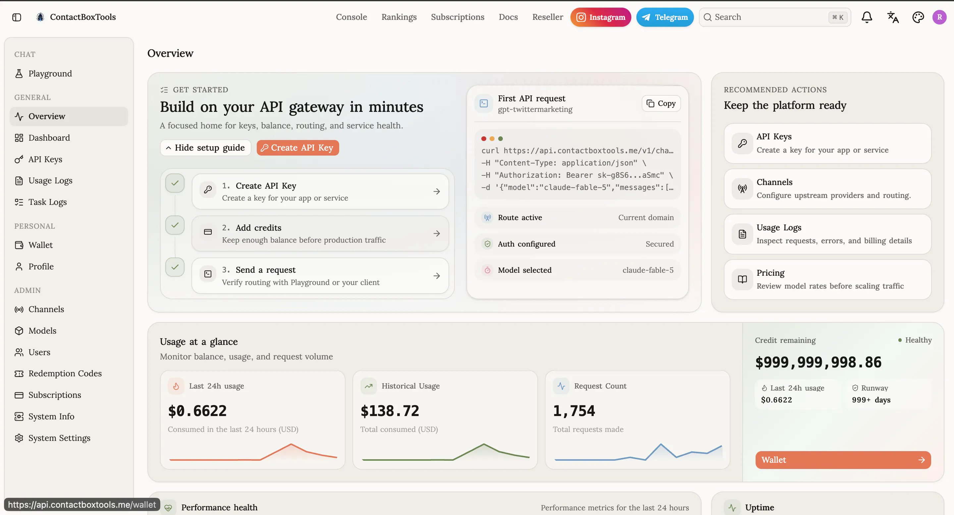
Task: Open the API Keys recommended action card
Action: coord(827,144)
